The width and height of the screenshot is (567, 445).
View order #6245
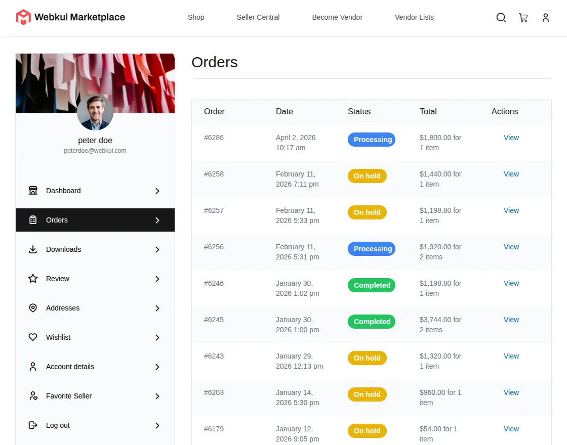(x=511, y=320)
